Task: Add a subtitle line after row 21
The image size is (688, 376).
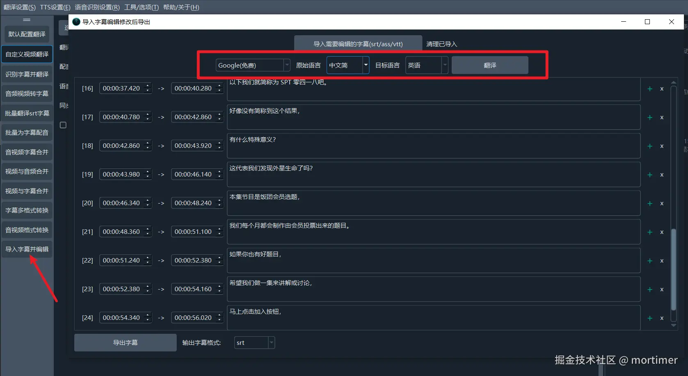Action: (649, 232)
